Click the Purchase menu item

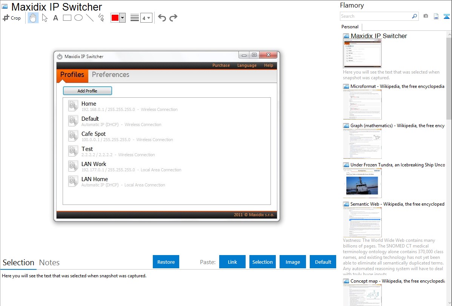(x=221, y=66)
